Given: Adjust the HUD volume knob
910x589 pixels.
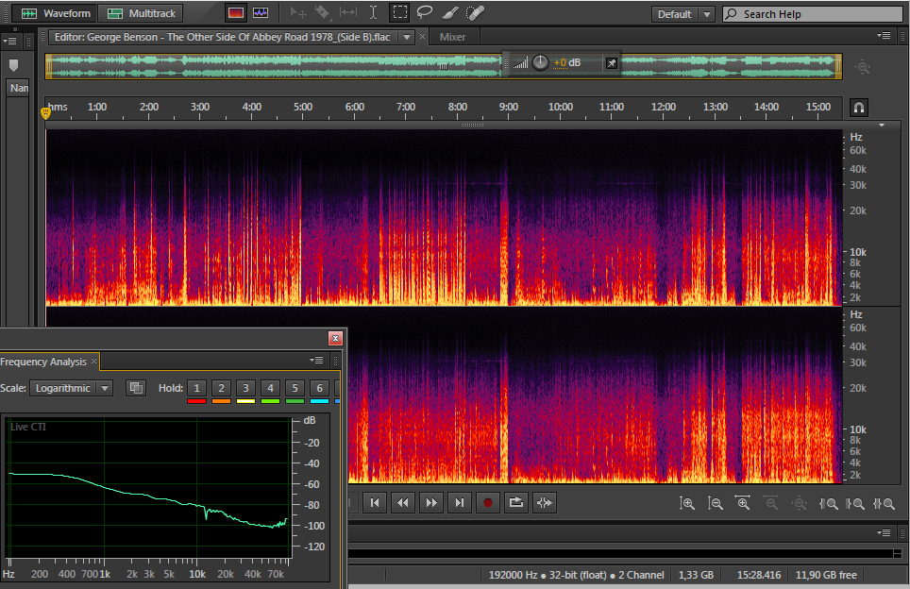Looking at the screenshot, I should pos(540,62).
